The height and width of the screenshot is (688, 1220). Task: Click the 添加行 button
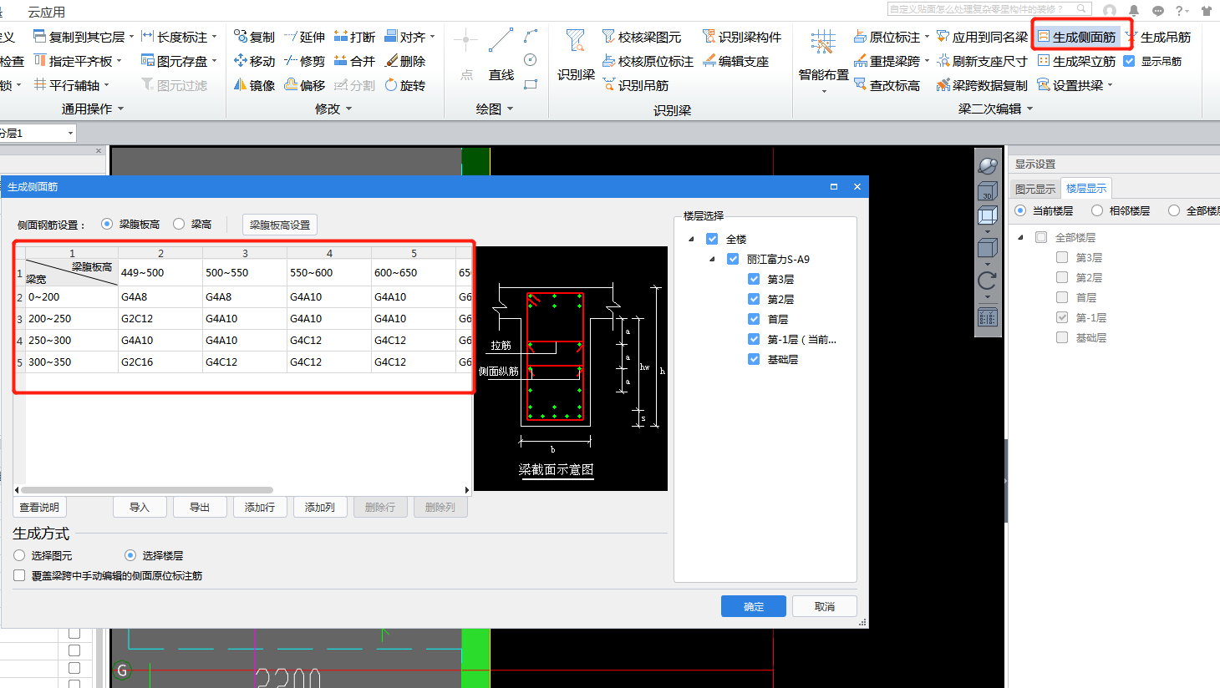click(x=260, y=507)
